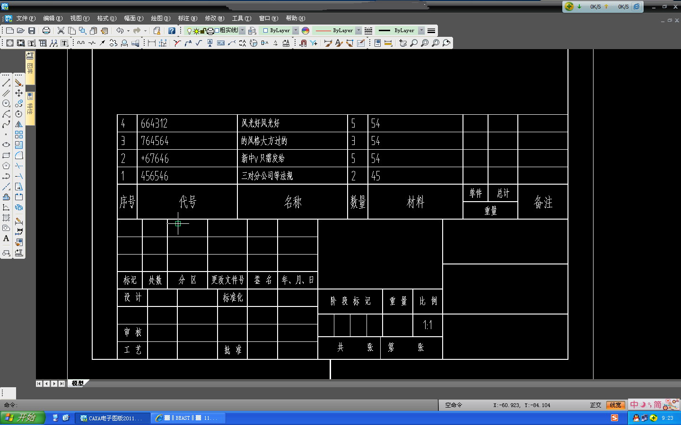Open the 文件 (File) menu

pyautogui.click(x=26, y=18)
